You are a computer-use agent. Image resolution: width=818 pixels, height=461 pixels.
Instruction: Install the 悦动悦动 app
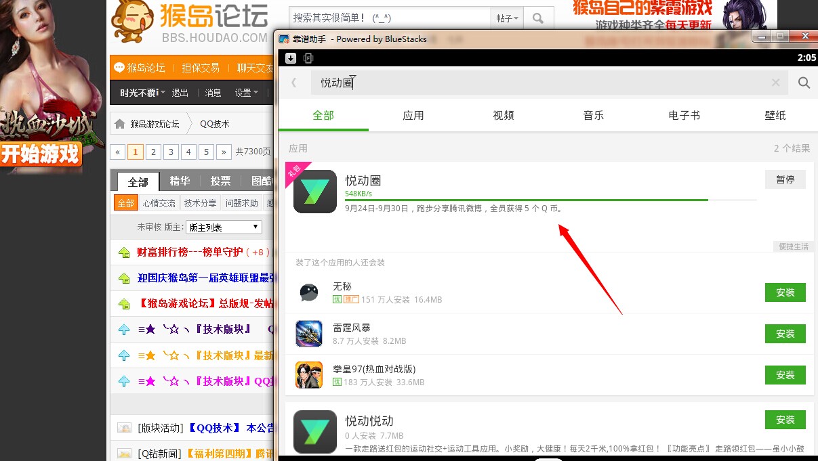785,420
